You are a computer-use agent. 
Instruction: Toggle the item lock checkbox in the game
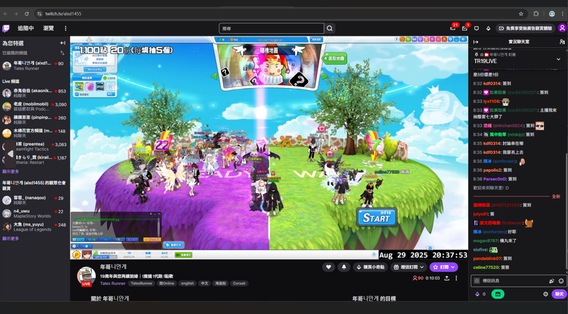[77, 94]
